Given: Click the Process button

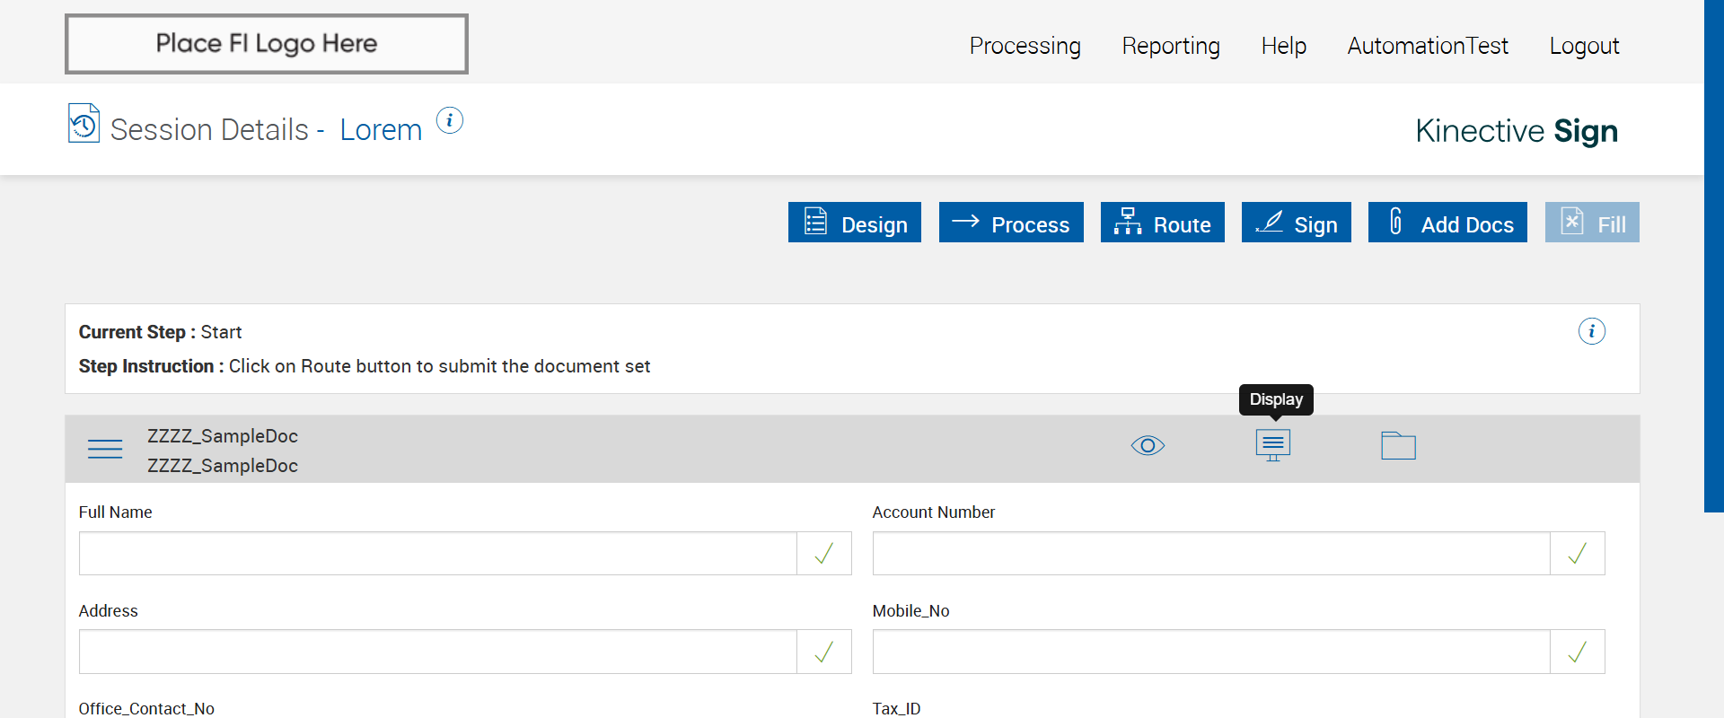Looking at the screenshot, I should 1011,223.
